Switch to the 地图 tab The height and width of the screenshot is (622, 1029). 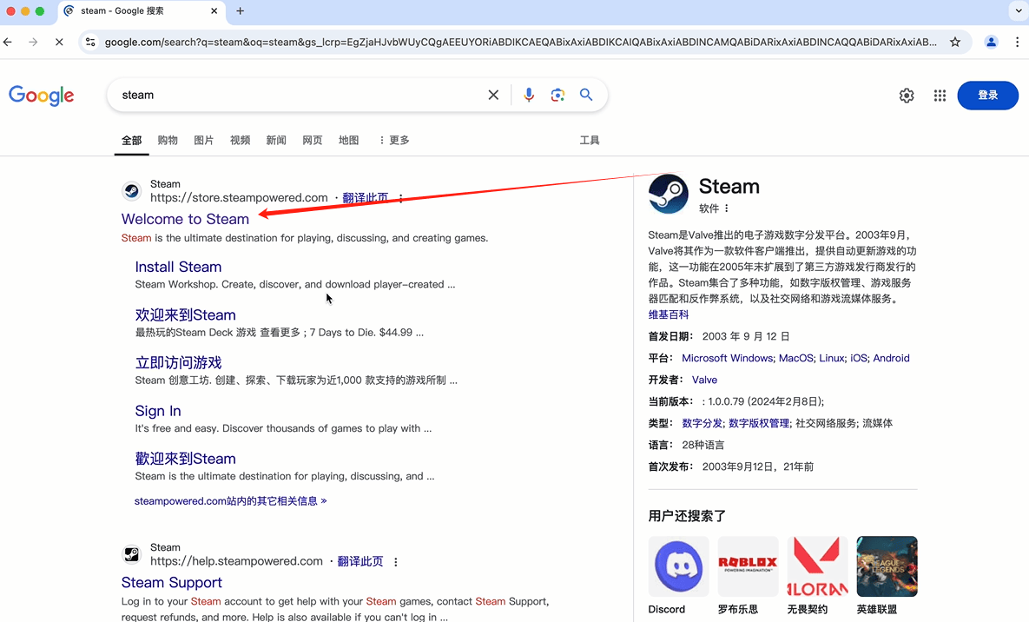(348, 140)
